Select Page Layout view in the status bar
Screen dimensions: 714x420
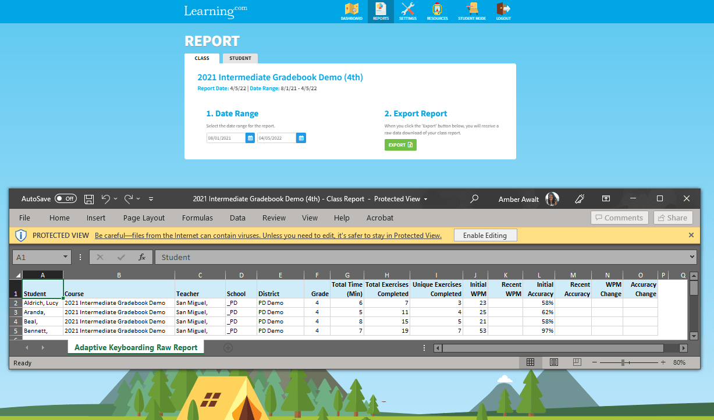click(x=553, y=362)
